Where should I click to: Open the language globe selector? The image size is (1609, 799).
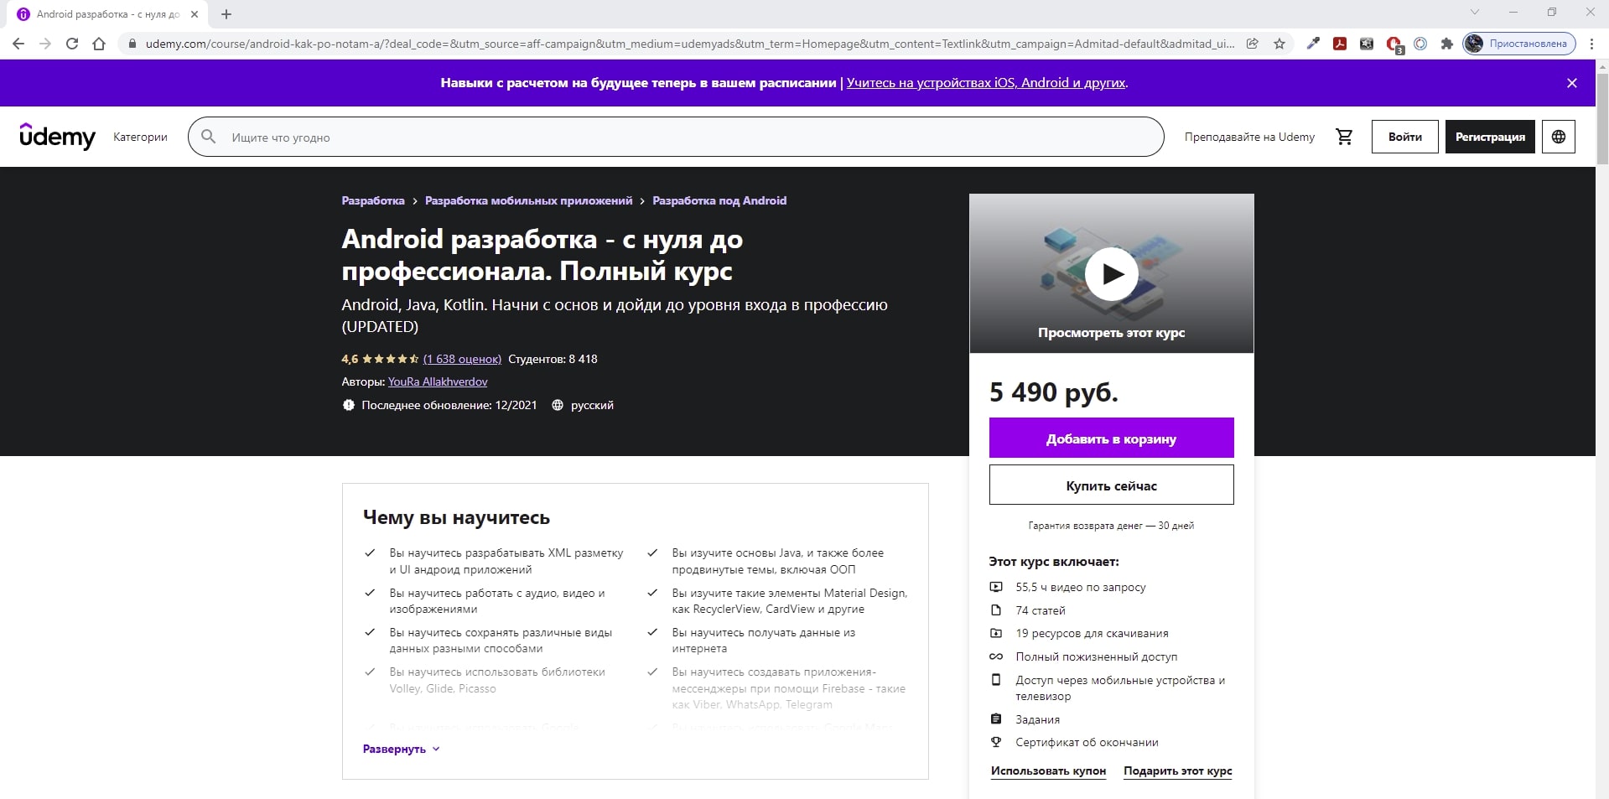(x=1559, y=137)
